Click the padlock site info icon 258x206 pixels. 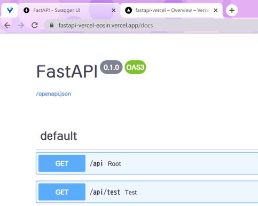coord(52,25)
